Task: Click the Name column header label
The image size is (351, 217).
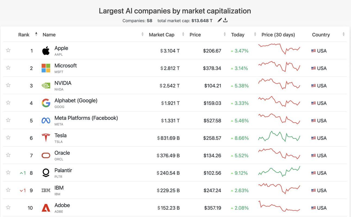Action: (49, 35)
